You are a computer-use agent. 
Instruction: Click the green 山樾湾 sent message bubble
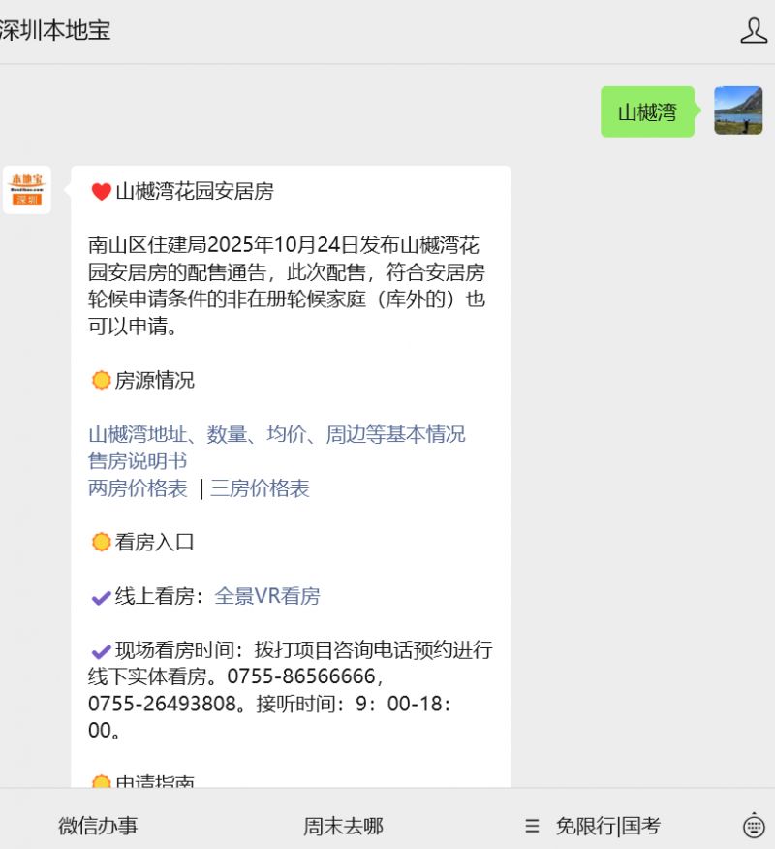pyautogui.click(x=647, y=112)
